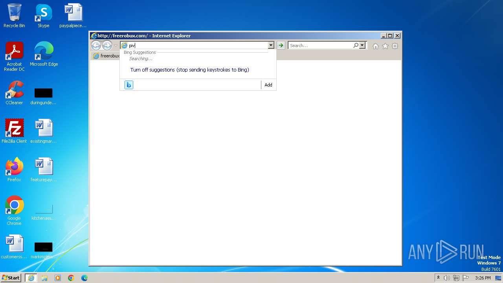Click the network tray icon
The height and width of the screenshot is (283, 503).
456,278
